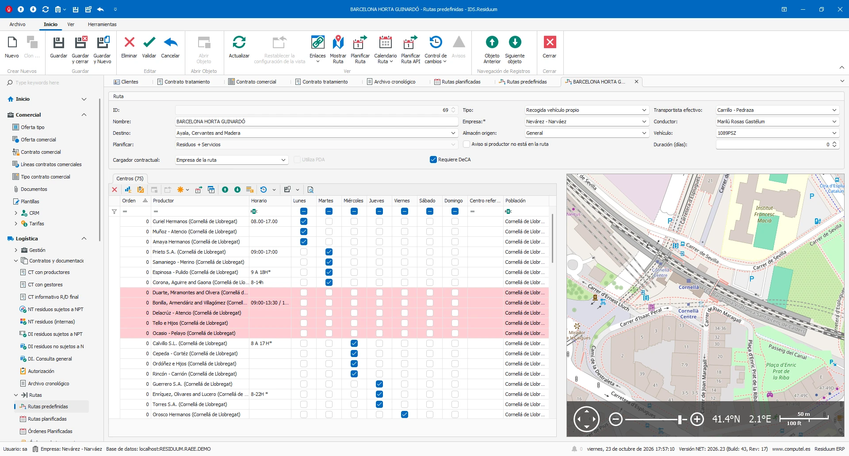This screenshot has height=456, width=849.
Task: Enable Aviso si productor no está en la ruta
Action: [x=466, y=144]
